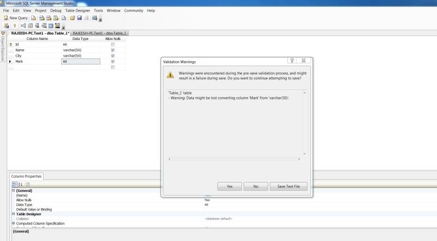Viewport: 437px width, 241px height.
Task: Toggle Allow Nulls in the empty row
Action: click(x=113, y=67)
